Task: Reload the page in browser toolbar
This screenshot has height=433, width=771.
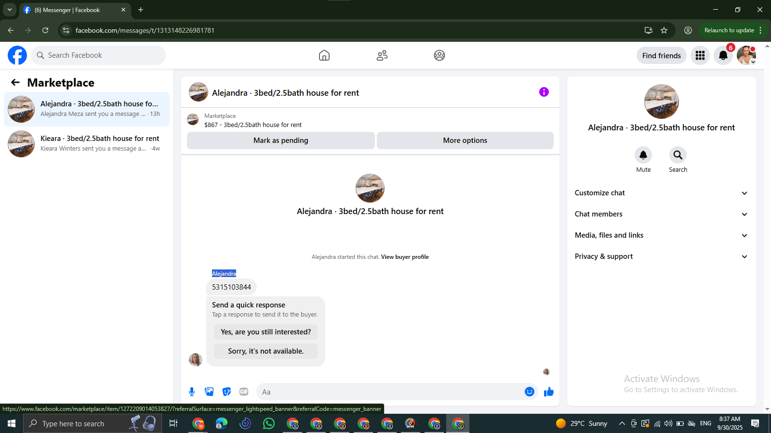Action: (45, 30)
